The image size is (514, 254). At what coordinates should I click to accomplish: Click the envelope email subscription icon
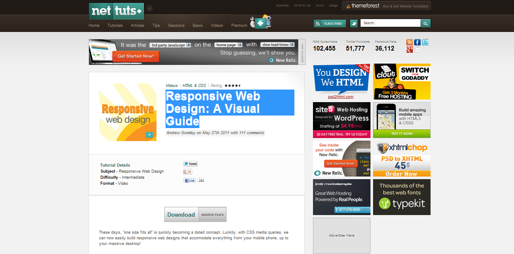417,50
